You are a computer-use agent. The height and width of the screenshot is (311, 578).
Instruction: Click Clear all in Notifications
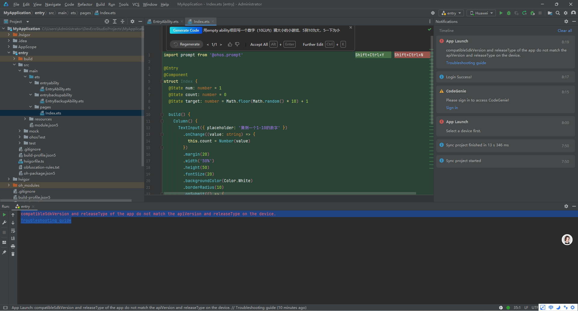tap(564, 30)
